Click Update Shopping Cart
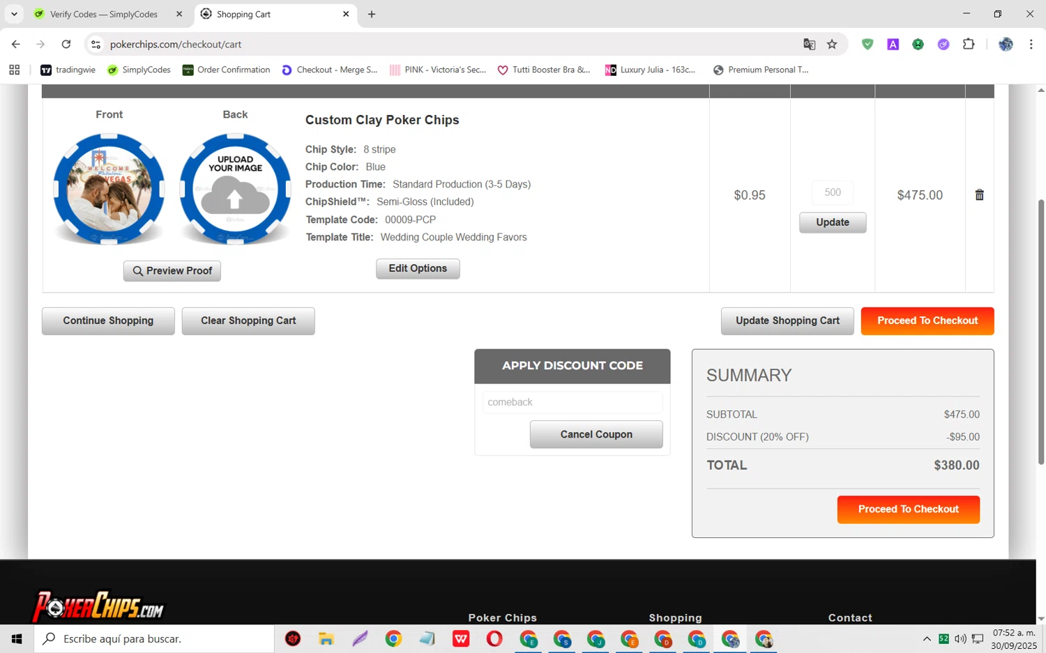Image resolution: width=1046 pixels, height=653 pixels. [x=787, y=321]
